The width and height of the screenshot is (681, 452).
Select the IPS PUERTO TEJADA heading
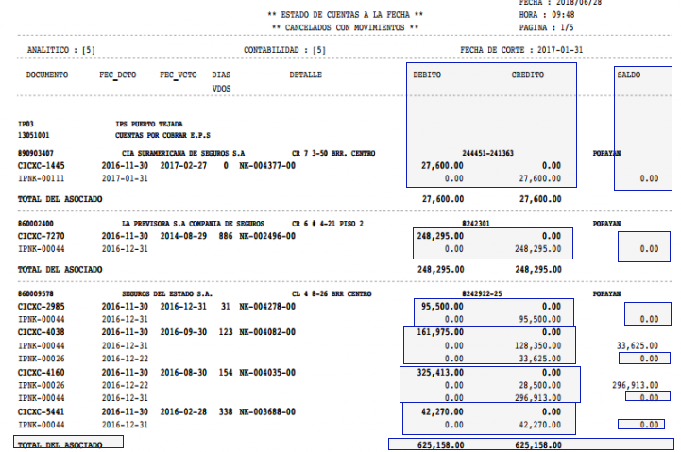point(142,124)
